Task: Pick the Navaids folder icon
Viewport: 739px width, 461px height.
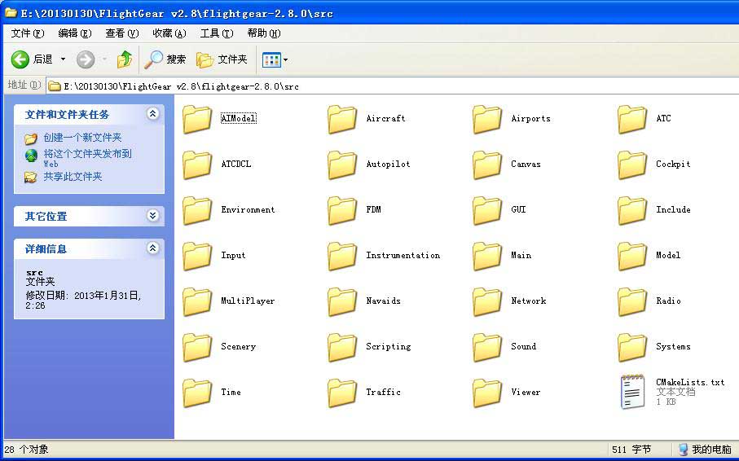Action: click(x=343, y=301)
